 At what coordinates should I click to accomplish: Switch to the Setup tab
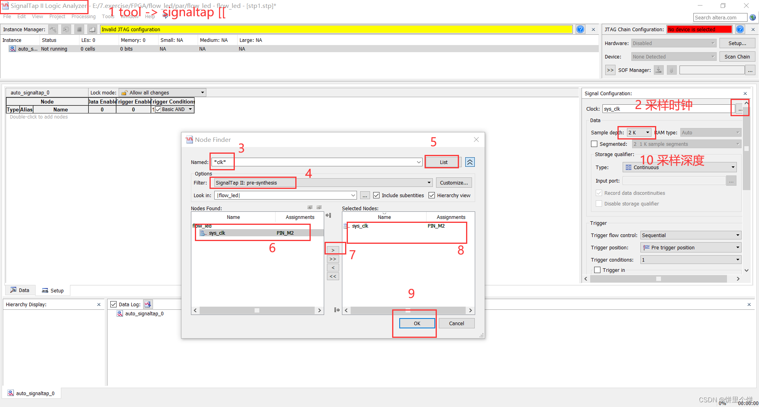(53, 290)
